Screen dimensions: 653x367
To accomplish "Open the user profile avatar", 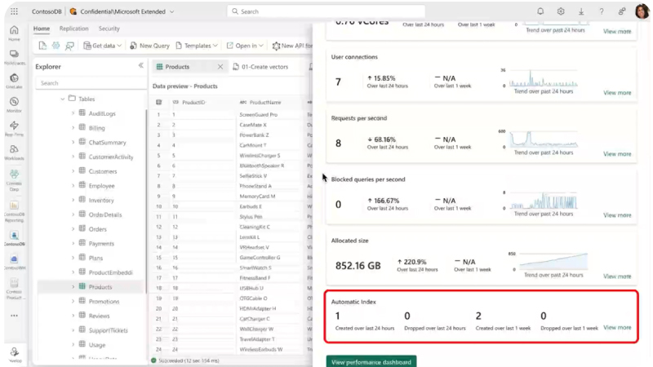I will [642, 11].
